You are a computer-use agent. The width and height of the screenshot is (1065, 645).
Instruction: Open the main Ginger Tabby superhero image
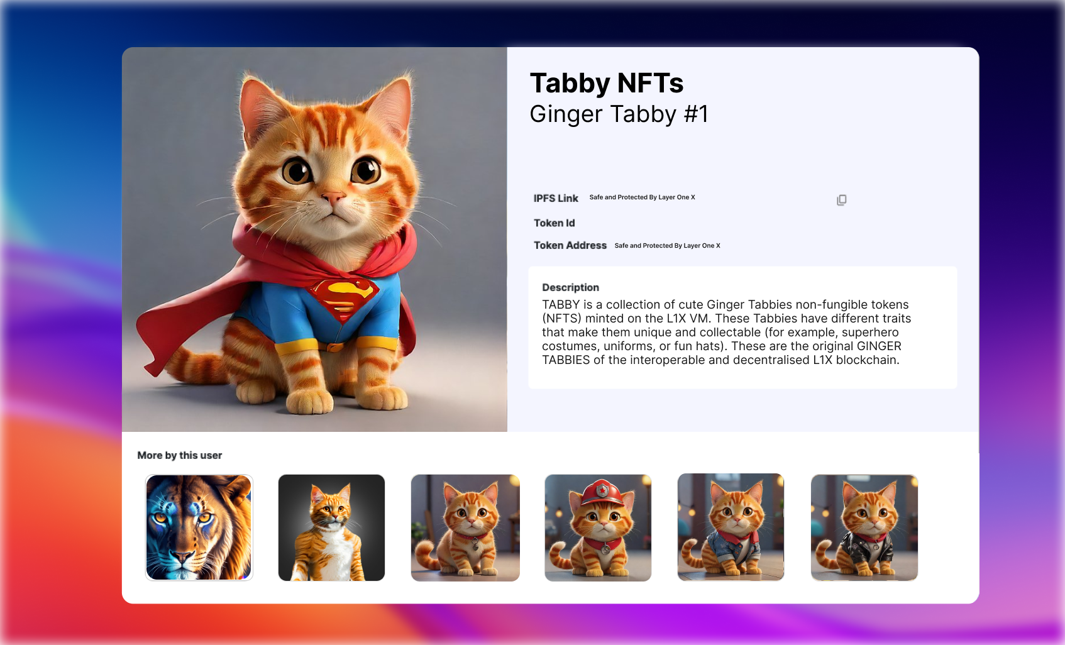(314, 240)
